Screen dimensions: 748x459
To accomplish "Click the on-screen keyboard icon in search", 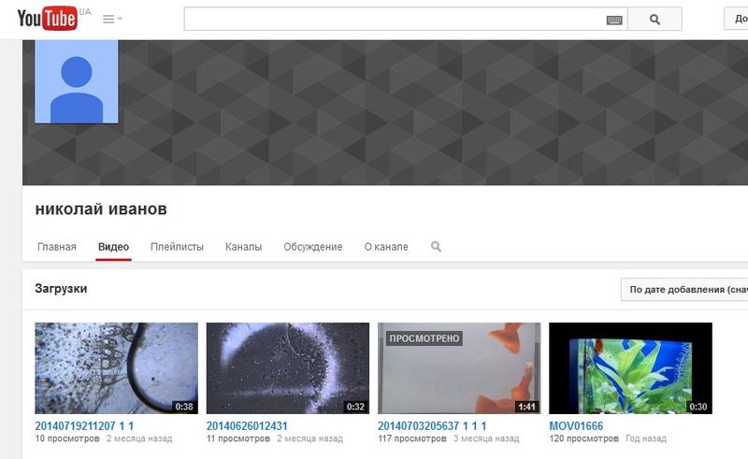I will (613, 20).
